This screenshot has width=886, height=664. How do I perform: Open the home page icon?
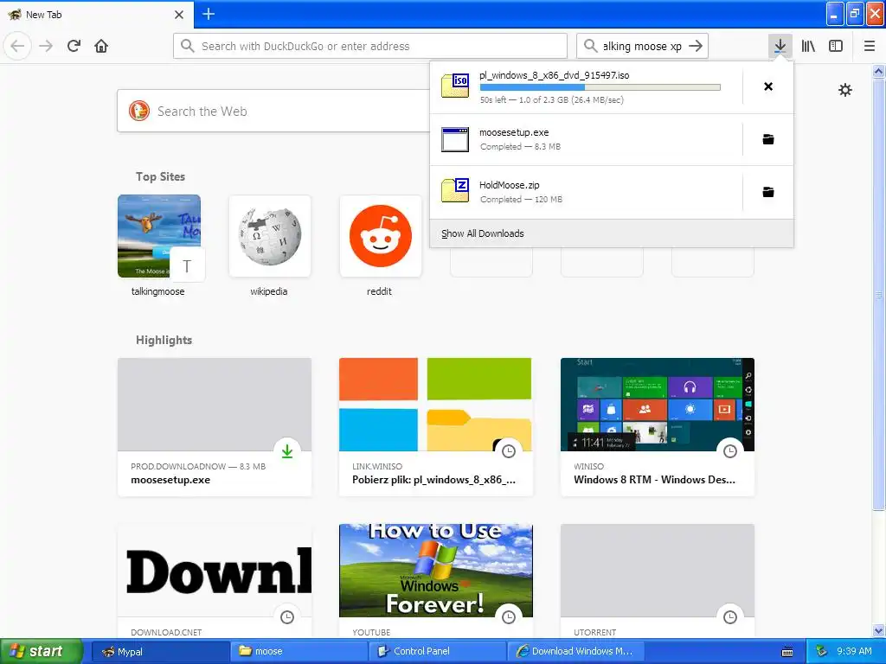tap(101, 46)
